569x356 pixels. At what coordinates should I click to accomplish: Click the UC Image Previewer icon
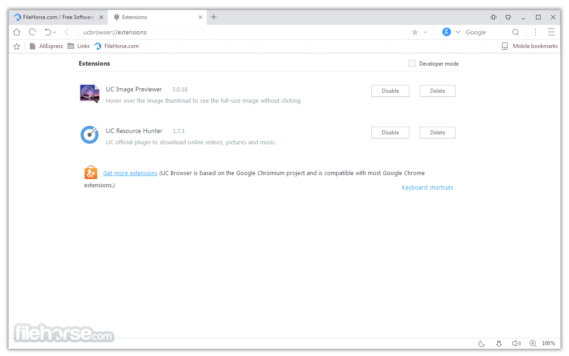point(90,94)
